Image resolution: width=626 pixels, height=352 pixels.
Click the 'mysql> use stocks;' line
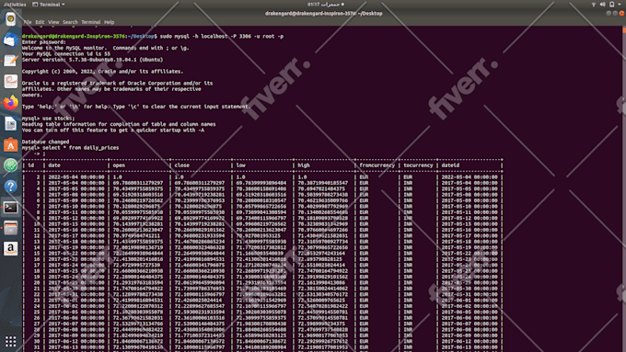click(x=48, y=119)
